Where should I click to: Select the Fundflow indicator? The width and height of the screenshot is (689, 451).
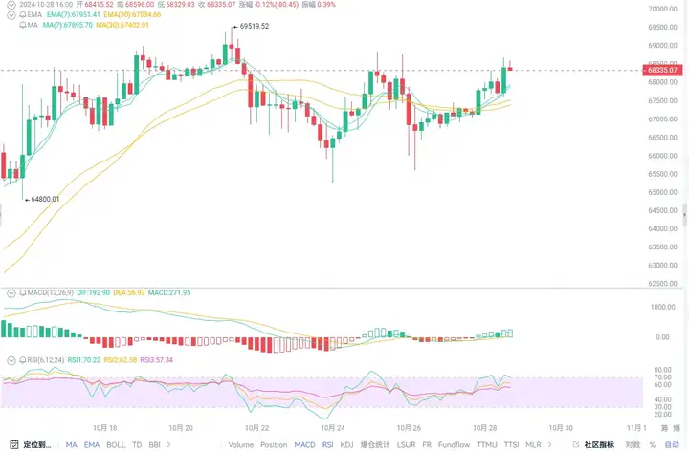(454, 445)
